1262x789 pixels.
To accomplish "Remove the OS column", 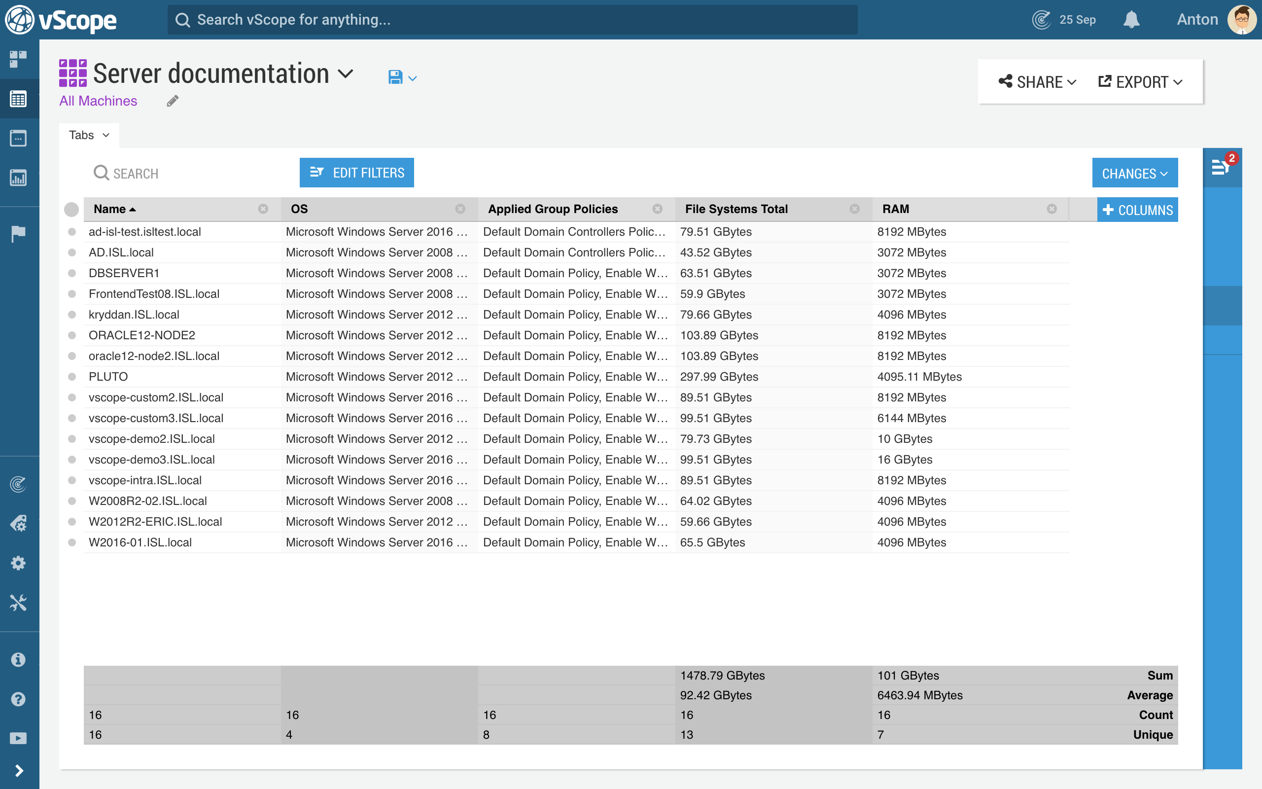I will click(460, 209).
